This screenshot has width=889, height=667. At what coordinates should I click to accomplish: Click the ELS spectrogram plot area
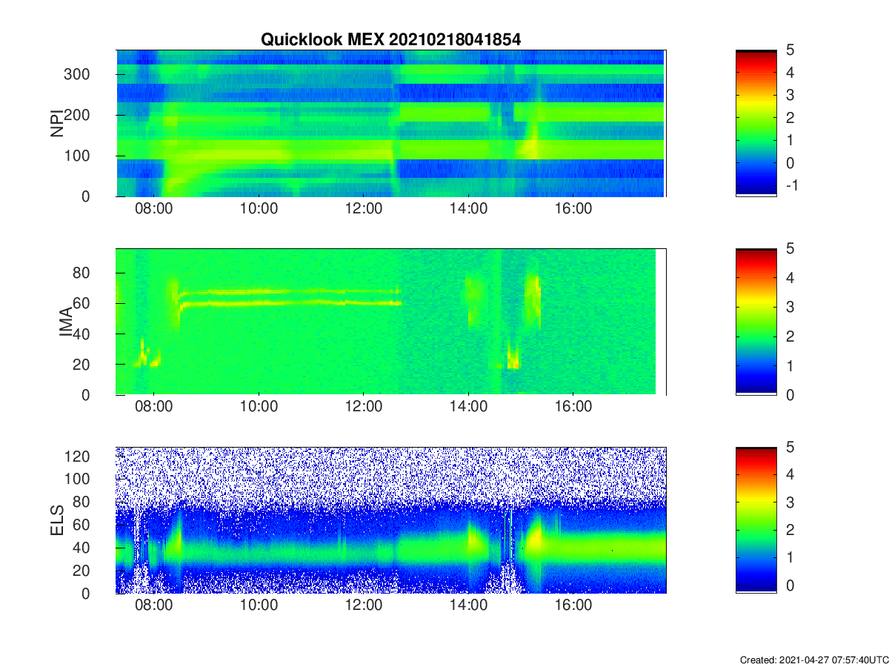click(391, 520)
